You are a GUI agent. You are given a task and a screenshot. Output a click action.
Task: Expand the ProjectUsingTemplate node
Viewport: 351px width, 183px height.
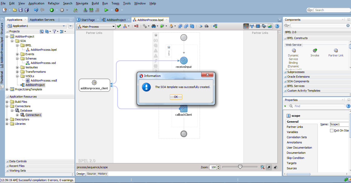coord(7,89)
